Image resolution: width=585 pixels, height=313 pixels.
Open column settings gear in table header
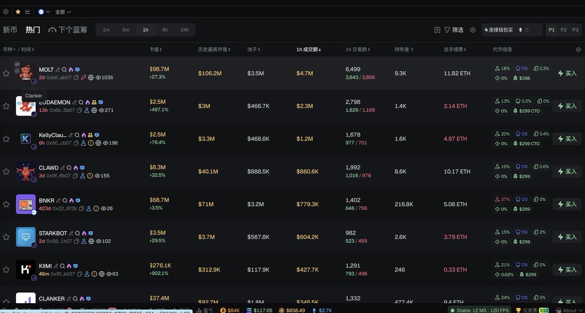pos(578,50)
